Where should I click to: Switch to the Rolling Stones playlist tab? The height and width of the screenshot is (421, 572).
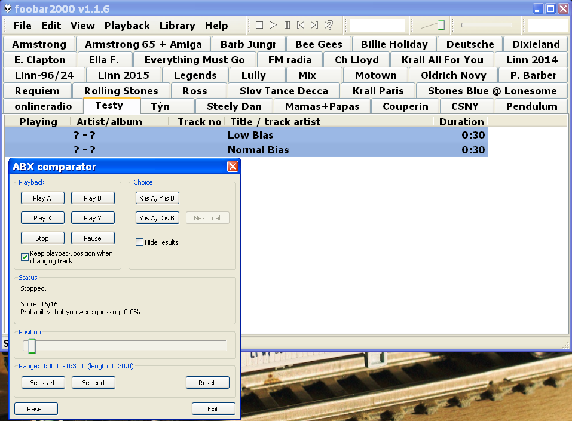click(121, 91)
